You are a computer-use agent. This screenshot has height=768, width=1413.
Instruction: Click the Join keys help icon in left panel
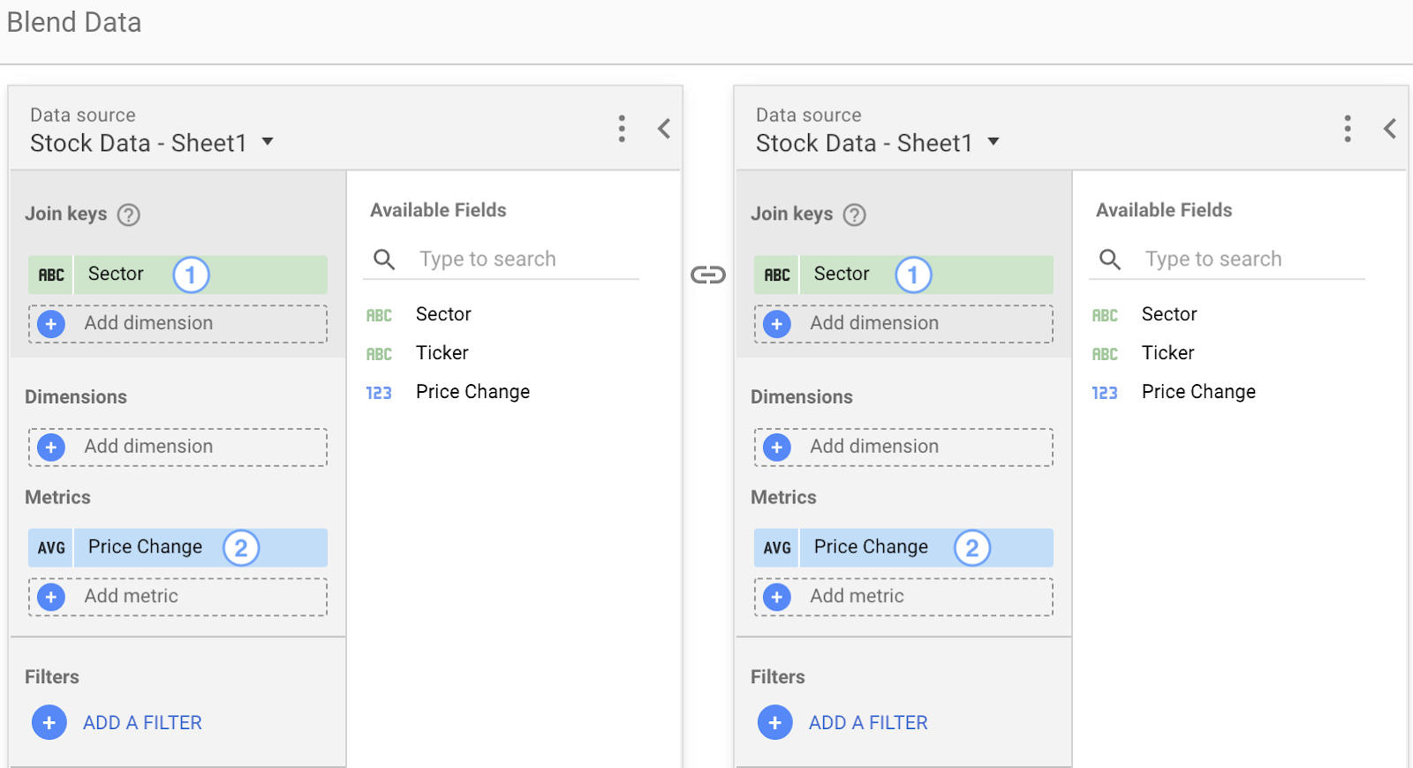coord(129,215)
